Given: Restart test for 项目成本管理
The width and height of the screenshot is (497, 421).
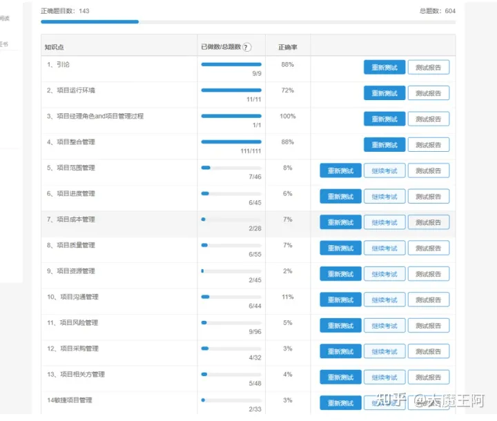Looking at the screenshot, I should [340, 222].
